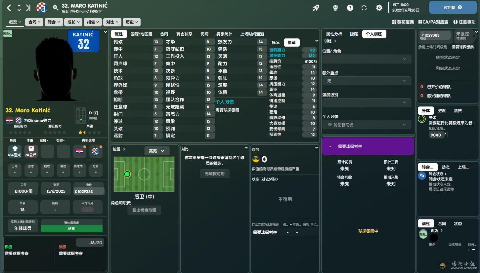Open the 位置 link above the pitch
The width and height of the screenshot is (480, 273).
point(119,149)
